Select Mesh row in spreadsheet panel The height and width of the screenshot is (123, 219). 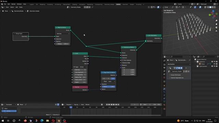[x=9, y=109]
